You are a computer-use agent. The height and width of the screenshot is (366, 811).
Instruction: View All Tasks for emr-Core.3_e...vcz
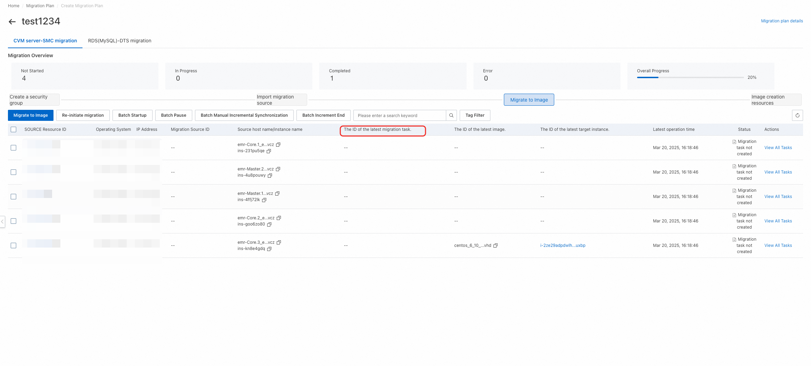click(x=778, y=245)
